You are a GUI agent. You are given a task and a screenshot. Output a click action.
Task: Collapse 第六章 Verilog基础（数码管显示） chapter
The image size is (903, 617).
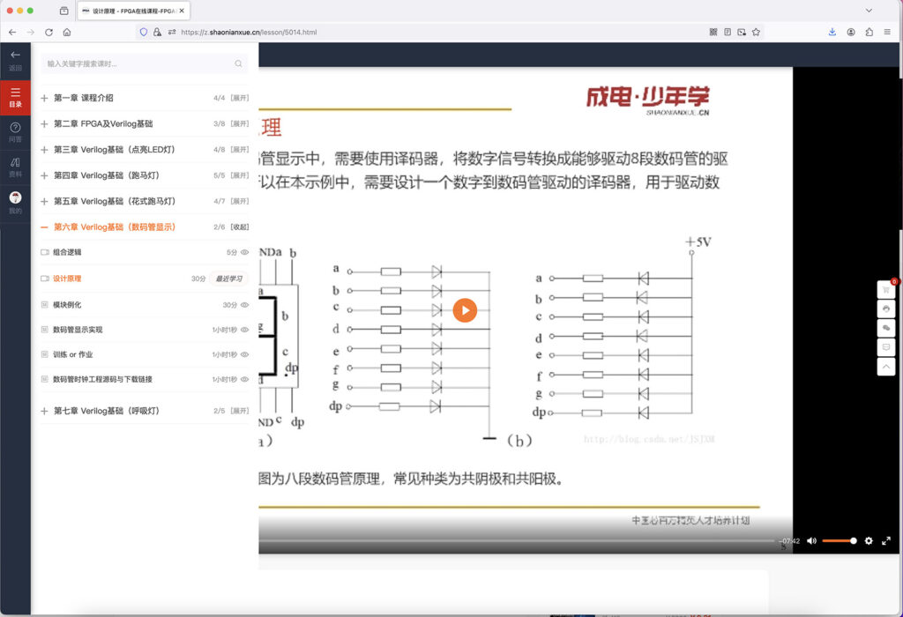click(239, 227)
